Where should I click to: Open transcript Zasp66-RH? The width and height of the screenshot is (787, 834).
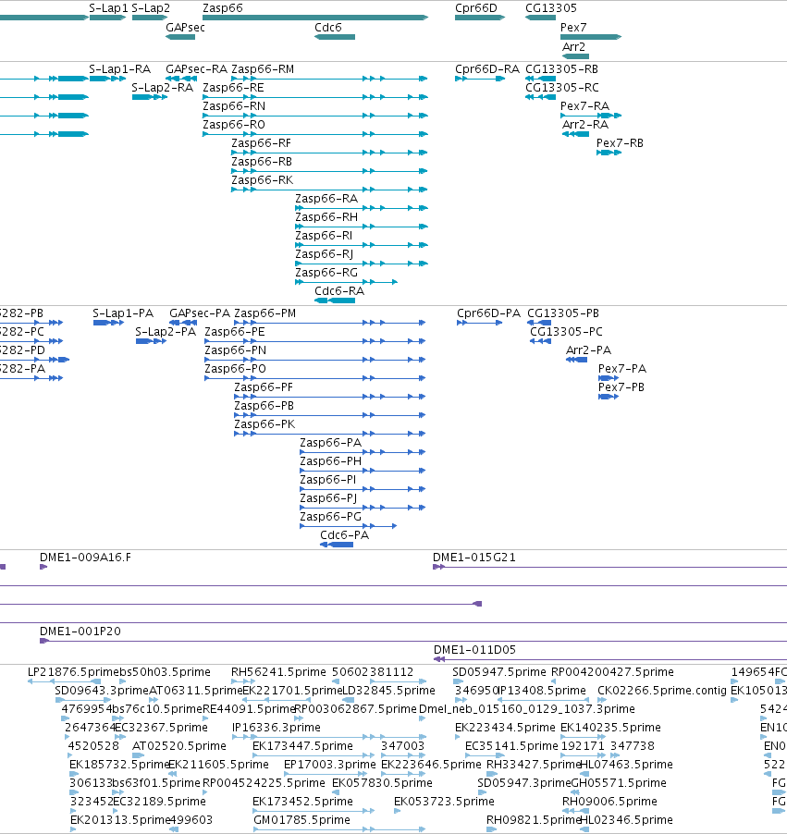point(362,227)
